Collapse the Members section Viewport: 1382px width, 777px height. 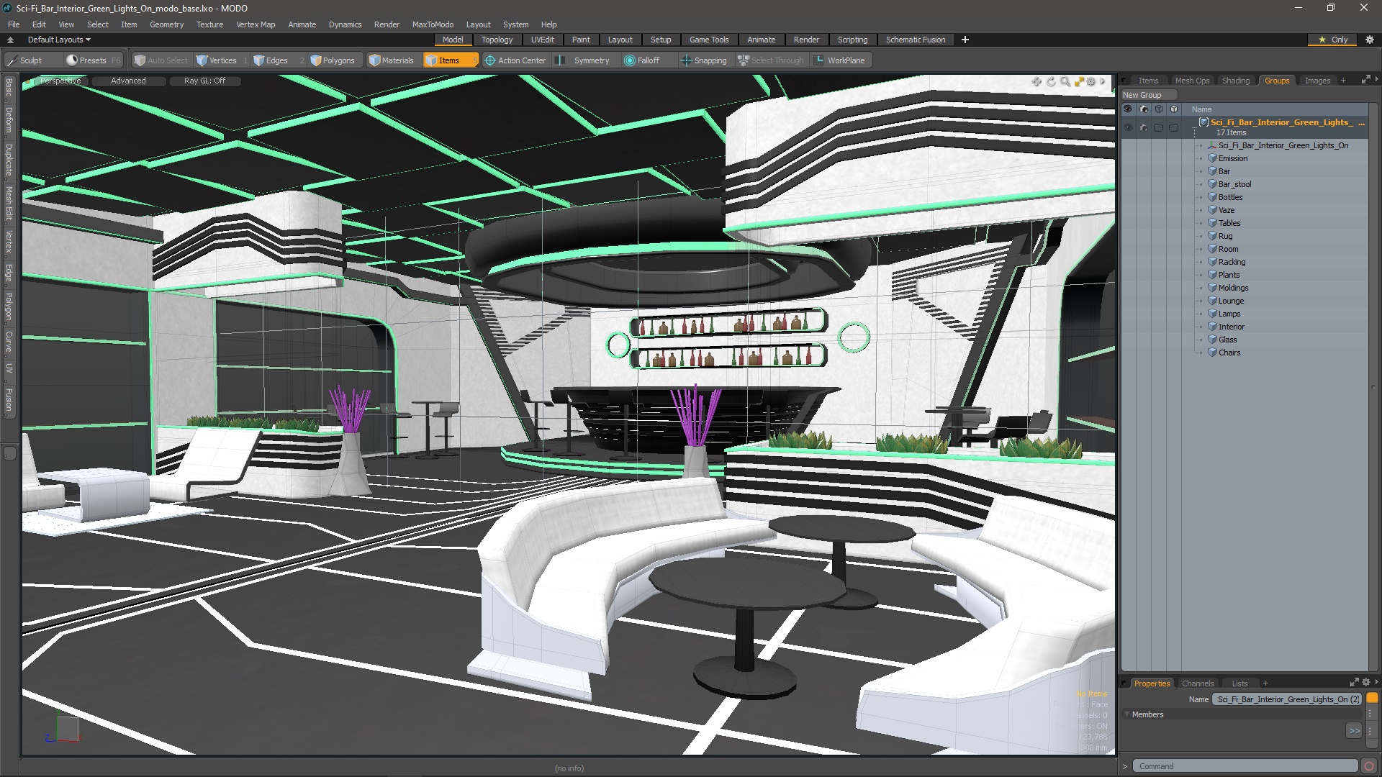click(1127, 714)
